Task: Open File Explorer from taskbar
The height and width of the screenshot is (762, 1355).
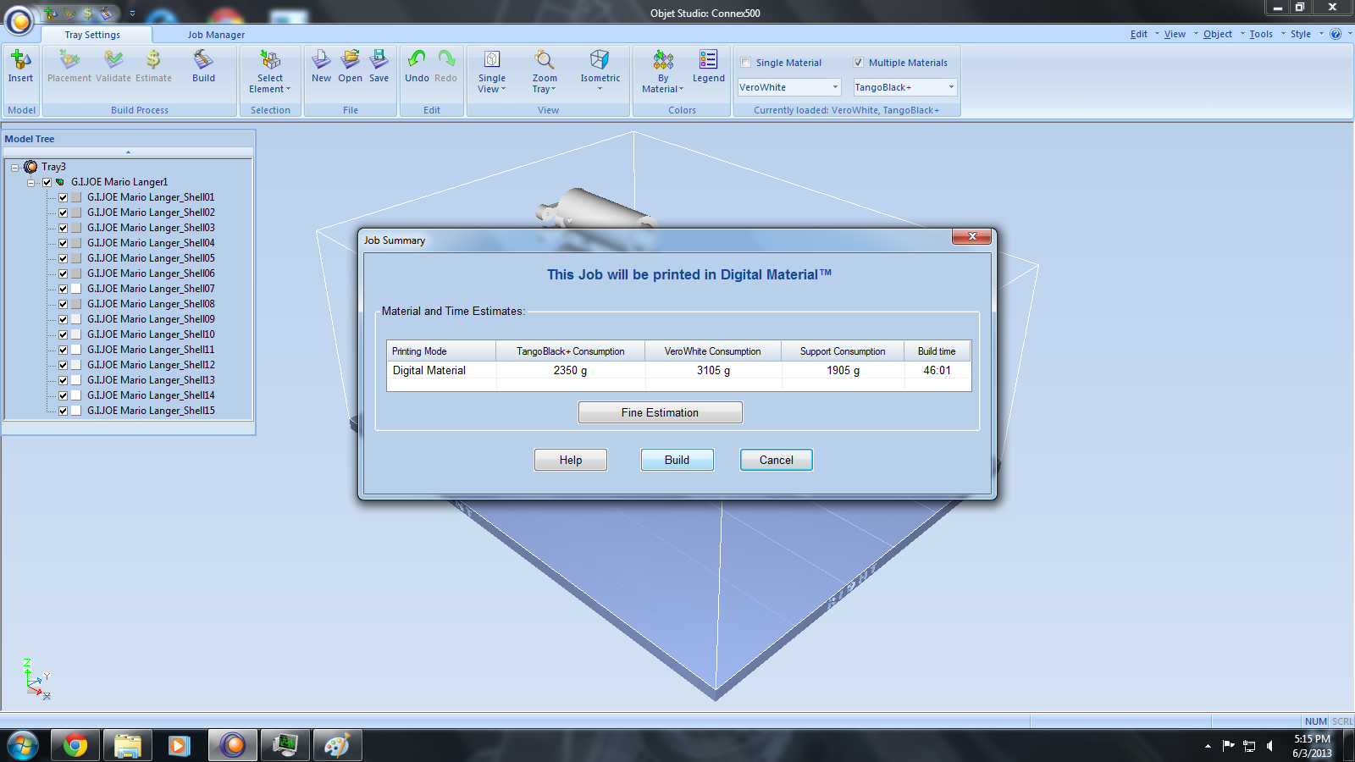Action: click(128, 746)
